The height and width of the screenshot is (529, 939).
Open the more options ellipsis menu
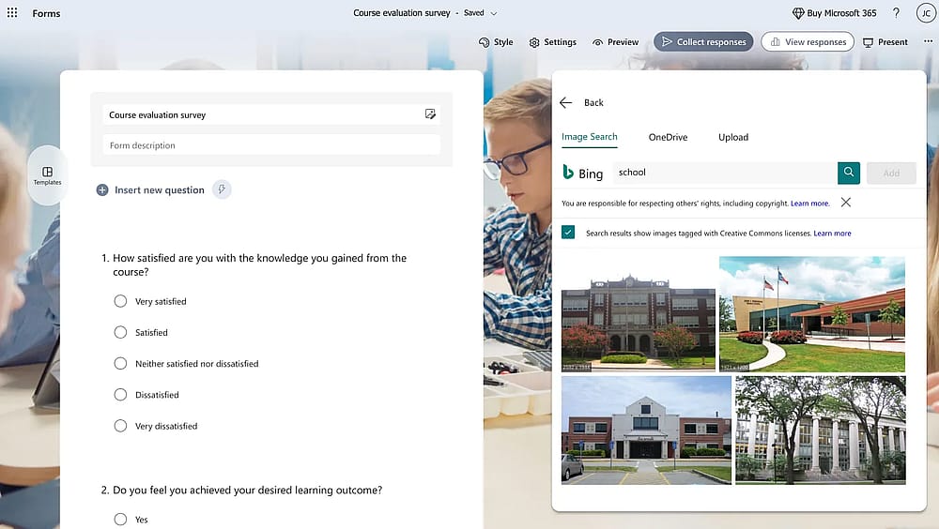tap(928, 41)
